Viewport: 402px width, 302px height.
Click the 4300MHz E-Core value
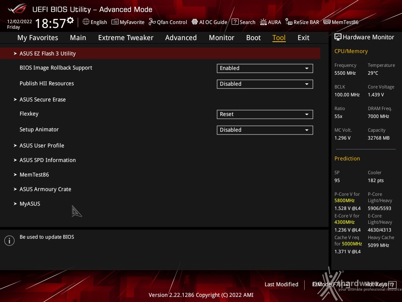344,222
